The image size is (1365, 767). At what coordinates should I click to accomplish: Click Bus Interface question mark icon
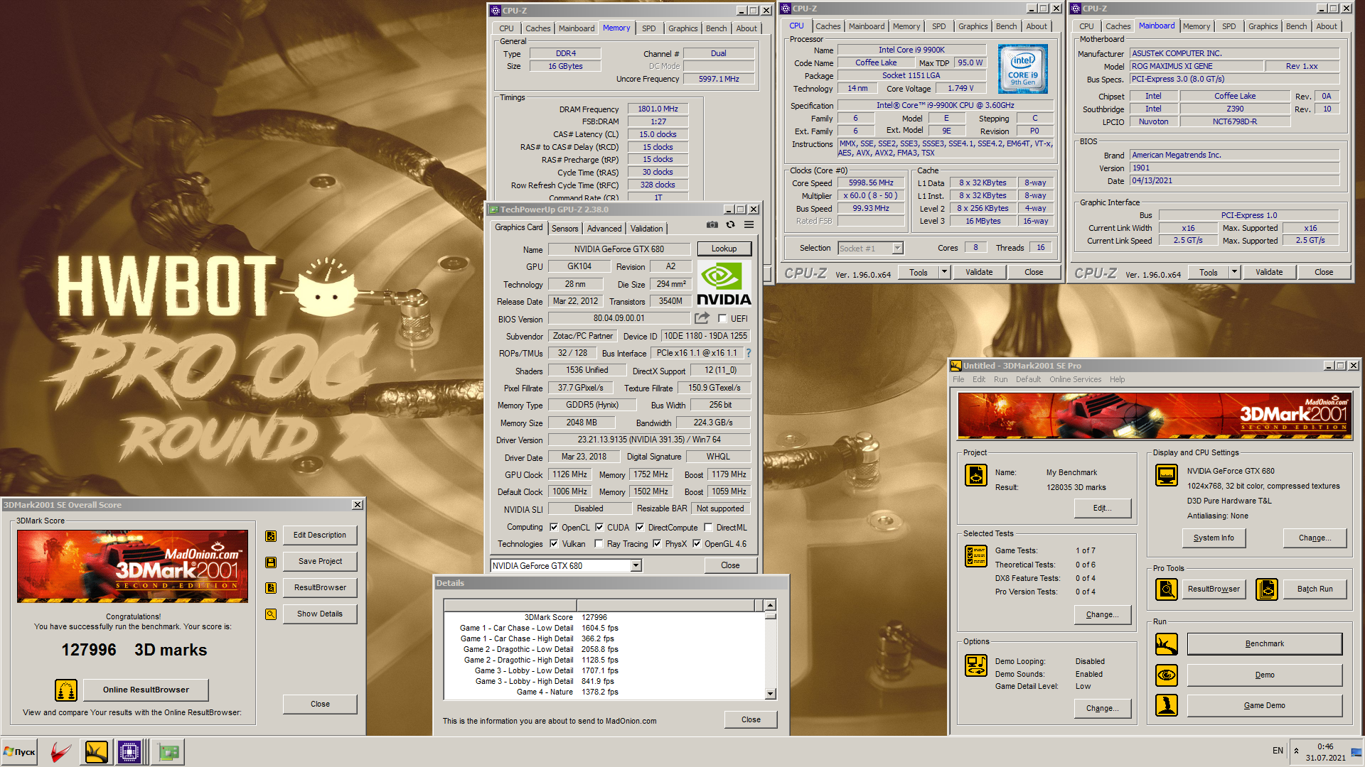tap(748, 353)
